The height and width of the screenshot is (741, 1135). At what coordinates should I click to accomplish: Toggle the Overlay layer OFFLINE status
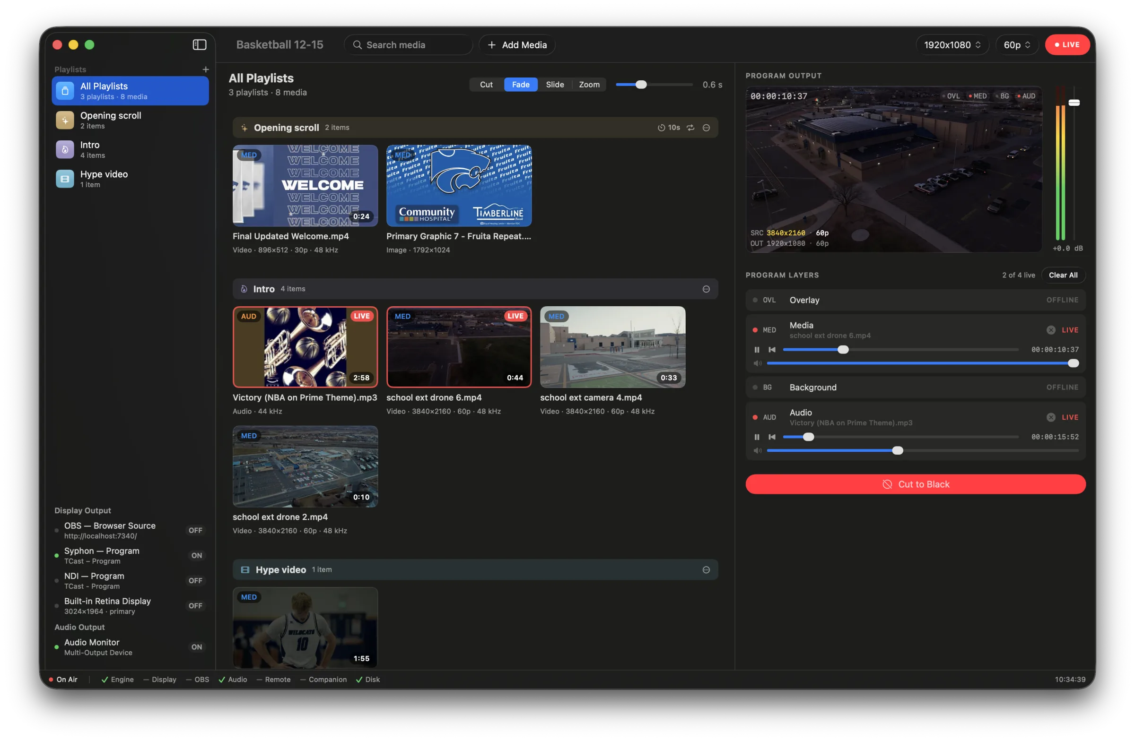click(1062, 300)
